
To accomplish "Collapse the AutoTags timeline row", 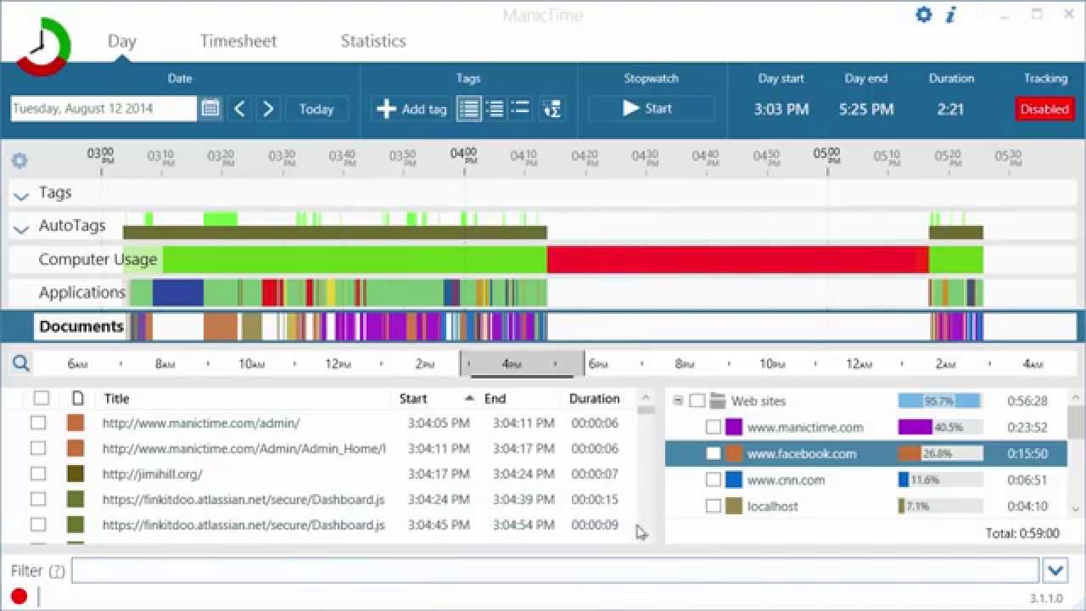I will coord(21,228).
